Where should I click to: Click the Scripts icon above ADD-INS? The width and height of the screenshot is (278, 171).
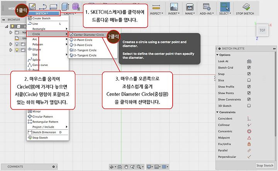tap(207, 7)
